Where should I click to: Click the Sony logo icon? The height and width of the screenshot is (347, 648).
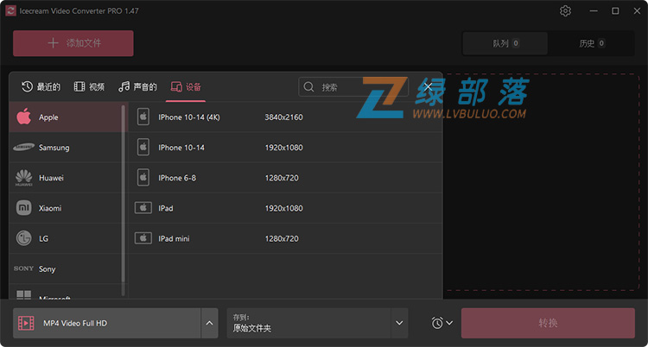point(23,268)
